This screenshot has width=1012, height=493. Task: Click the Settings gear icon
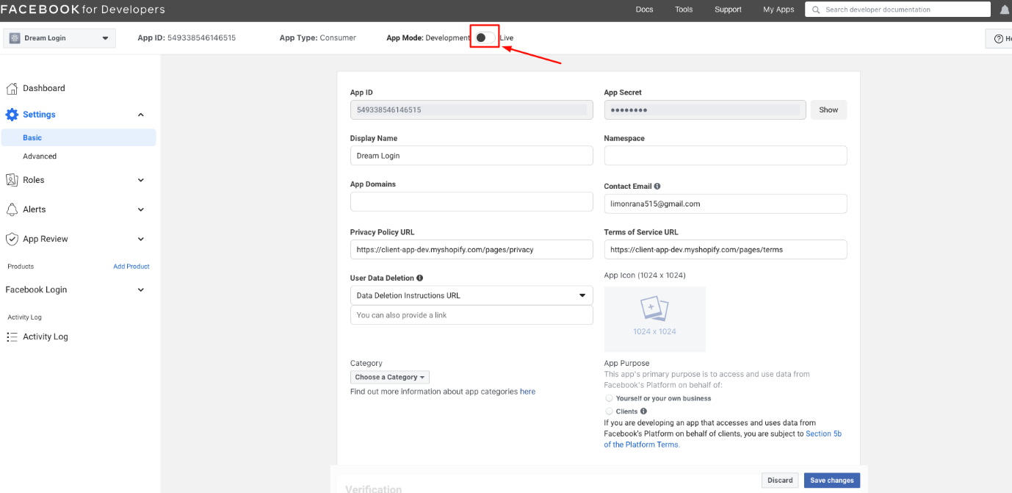(x=12, y=115)
